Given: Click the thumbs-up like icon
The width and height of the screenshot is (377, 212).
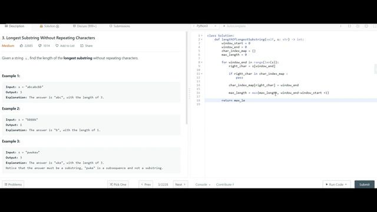Looking at the screenshot, I should (21, 46).
